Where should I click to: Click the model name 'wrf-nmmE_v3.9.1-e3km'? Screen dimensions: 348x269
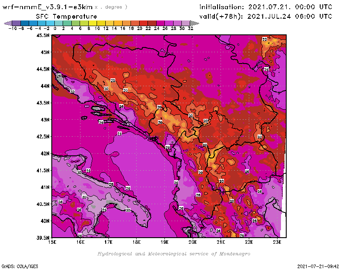(47, 7)
